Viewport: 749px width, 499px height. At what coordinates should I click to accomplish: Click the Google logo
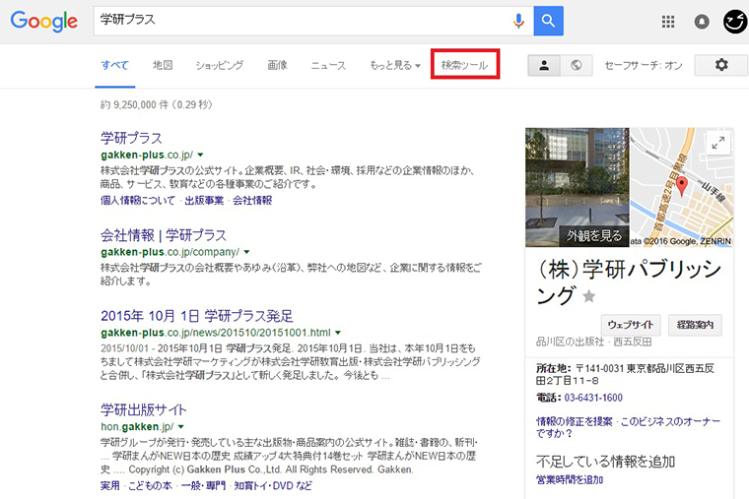[x=44, y=21]
